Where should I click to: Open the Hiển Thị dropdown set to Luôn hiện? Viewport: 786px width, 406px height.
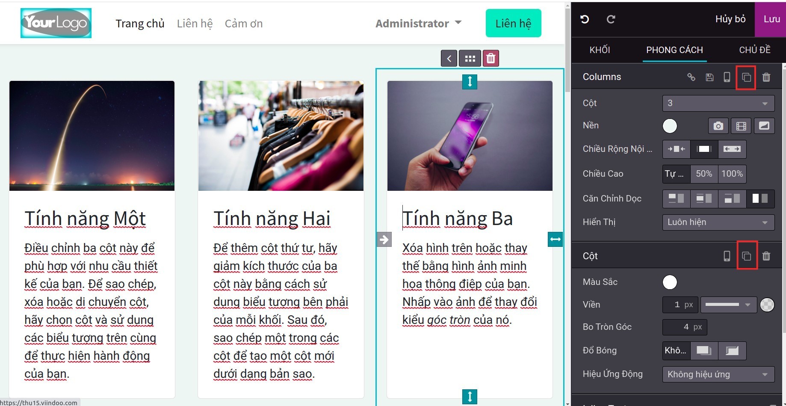718,222
